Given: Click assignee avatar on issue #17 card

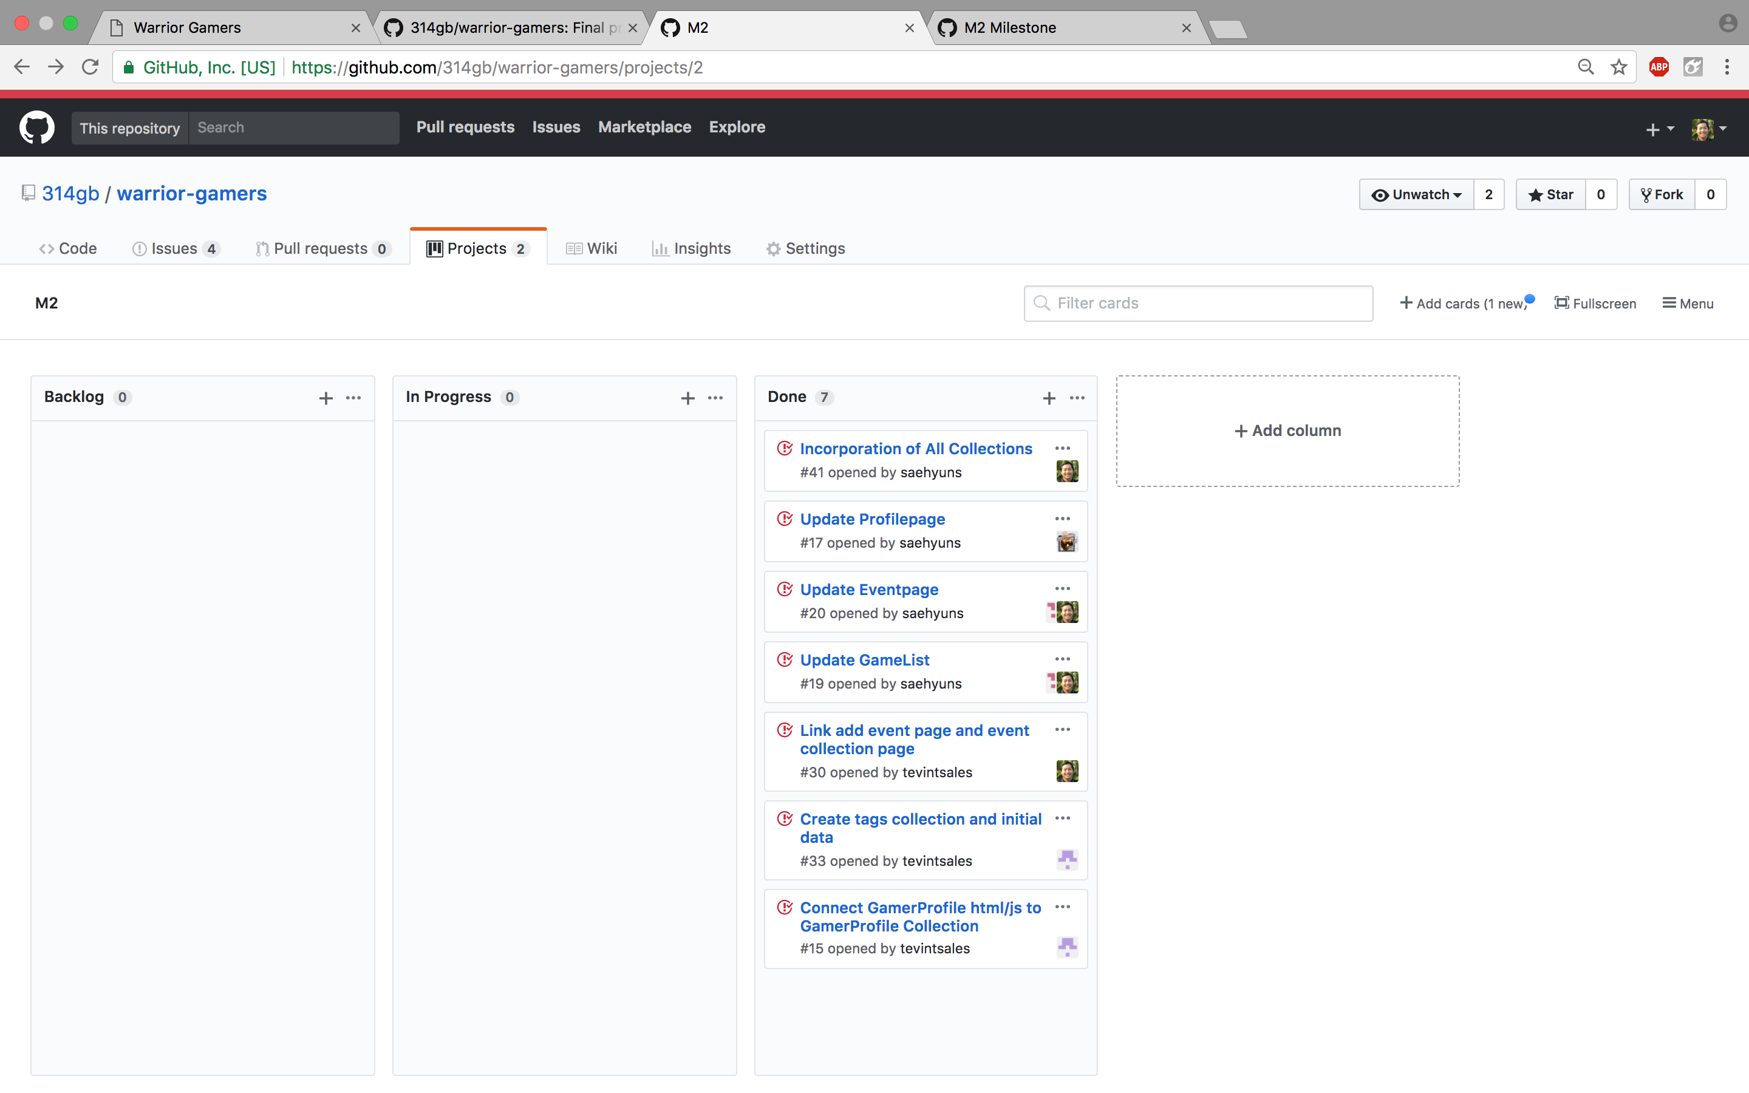Looking at the screenshot, I should (1067, 542).
